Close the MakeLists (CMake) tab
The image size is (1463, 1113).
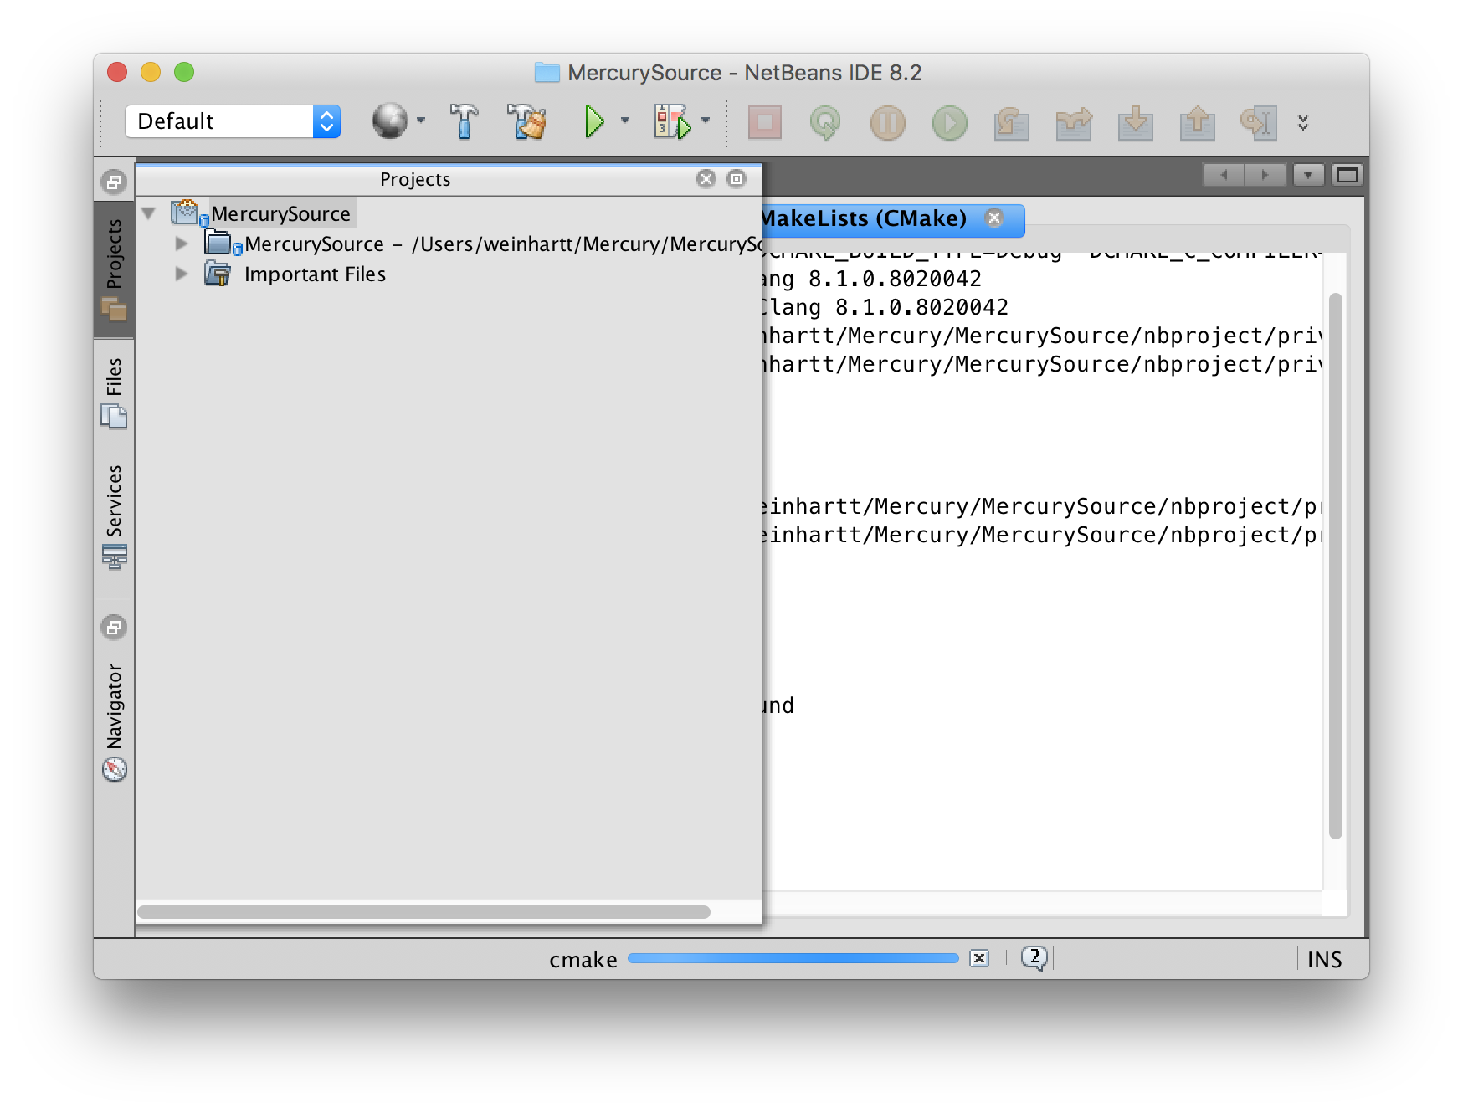tap(994, 218)
